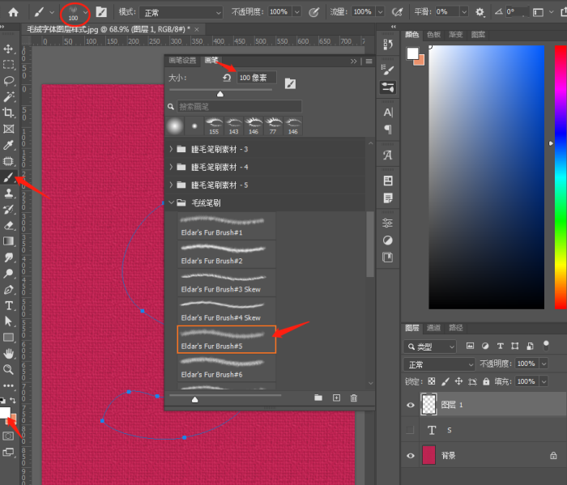Open the 模式 blending mode dropdown
This screenshot has width=567, height=485.
[181, 12]
